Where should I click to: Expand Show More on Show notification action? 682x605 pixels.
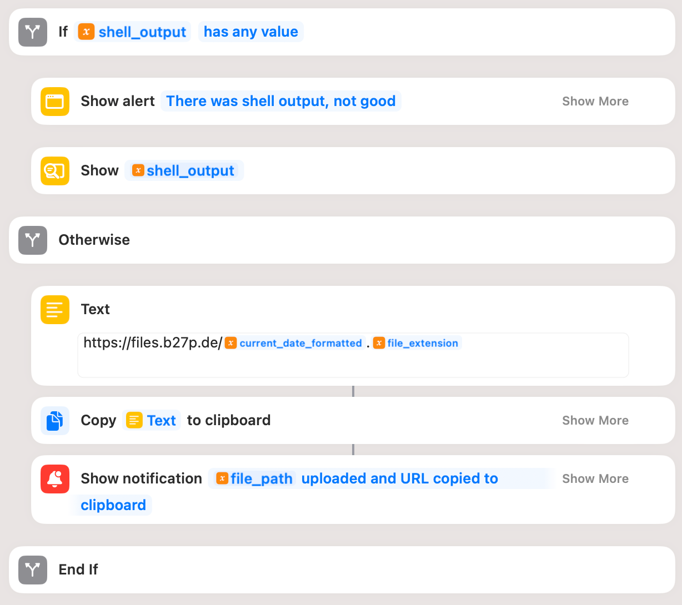tap(595, 479)
